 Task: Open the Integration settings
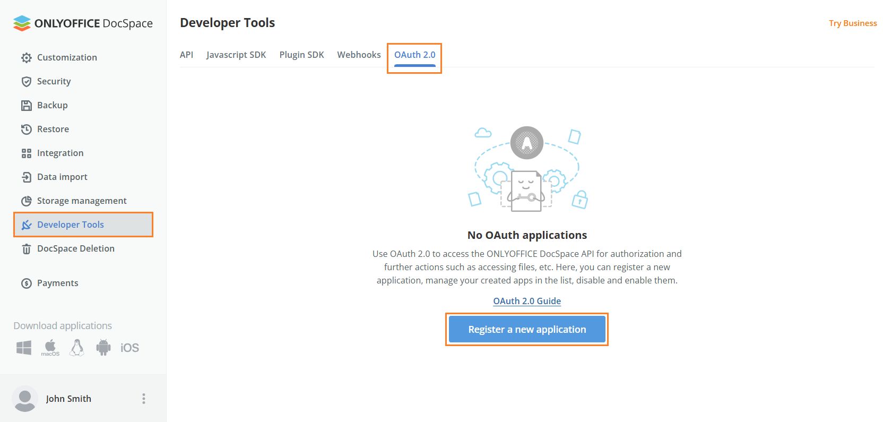tap(60, 153)
